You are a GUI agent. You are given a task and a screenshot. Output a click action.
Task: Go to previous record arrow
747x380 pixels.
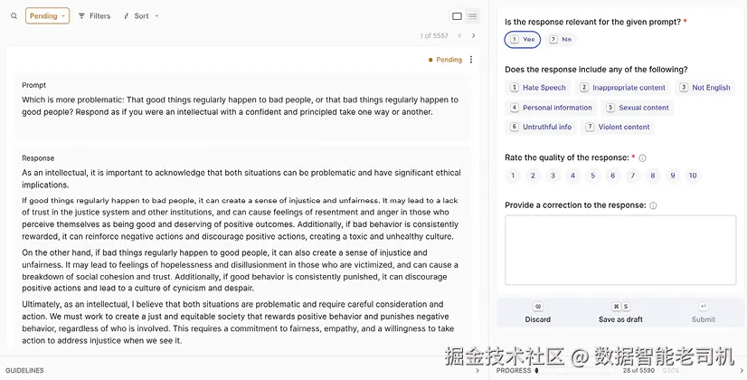pos(459,36)
